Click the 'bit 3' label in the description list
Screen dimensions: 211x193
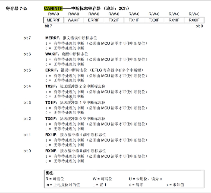(x=27, y=103)
